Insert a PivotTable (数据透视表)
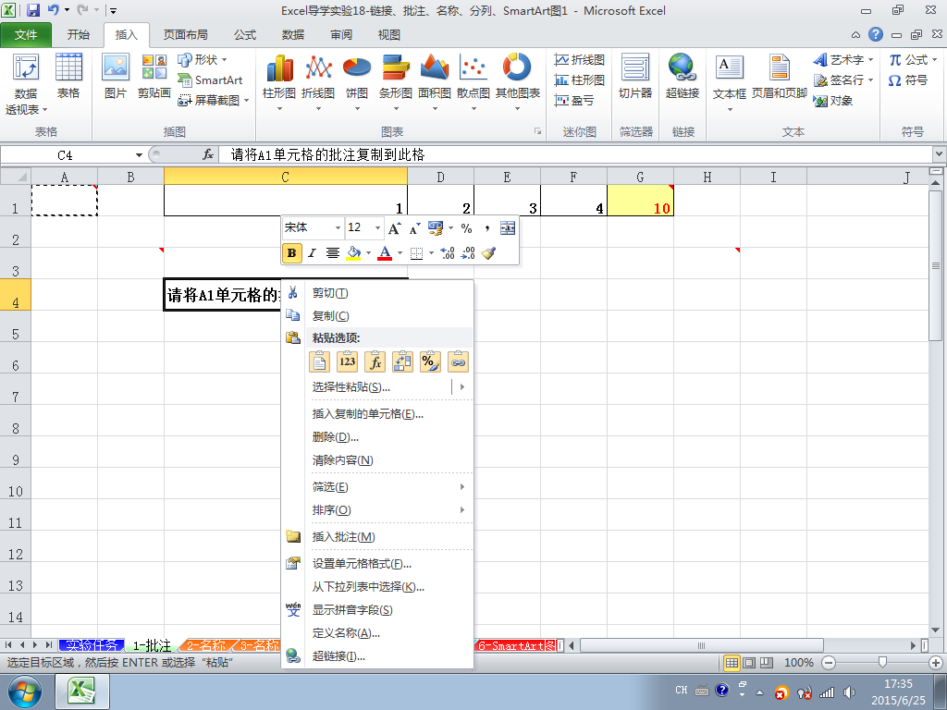The image size is (947, 710). [x=25, y=83]
